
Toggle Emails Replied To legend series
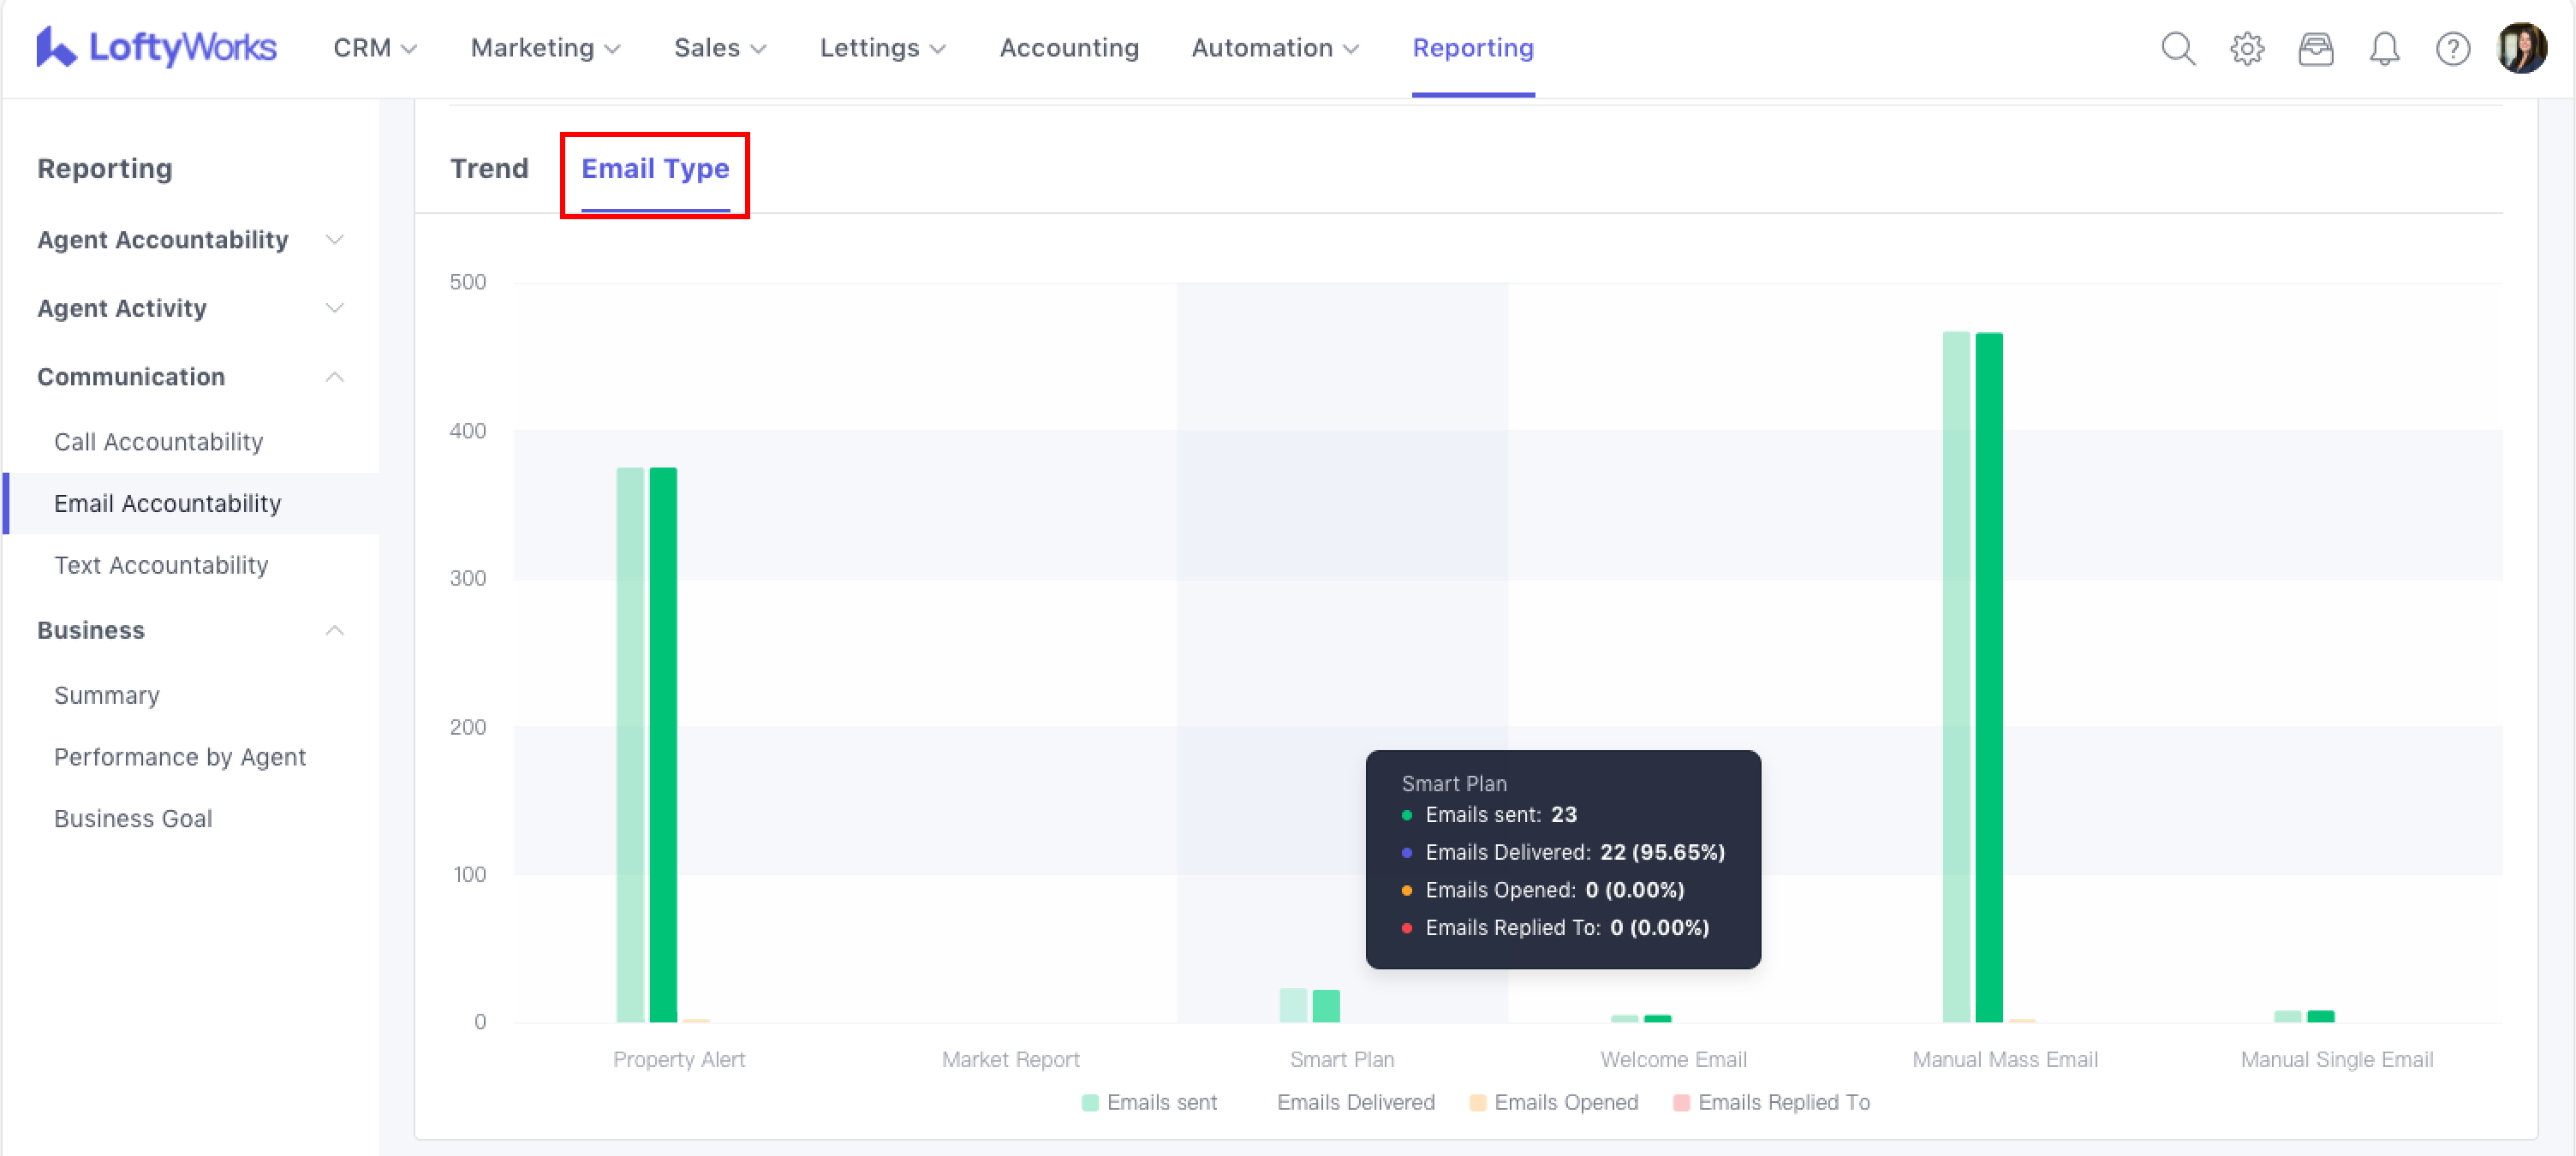[x=1770, y=1102]
